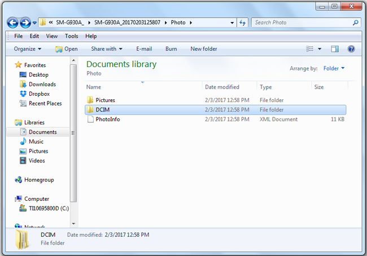
Task: Sort by Size column header
Action: pos(330,87)
